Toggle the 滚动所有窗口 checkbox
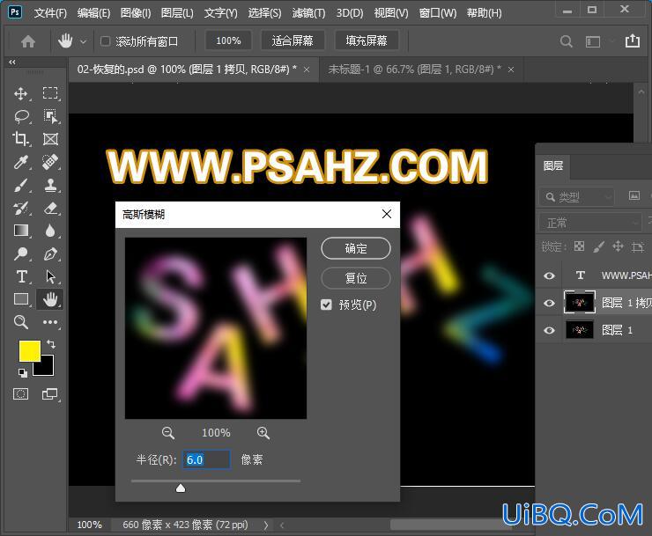 105,41
